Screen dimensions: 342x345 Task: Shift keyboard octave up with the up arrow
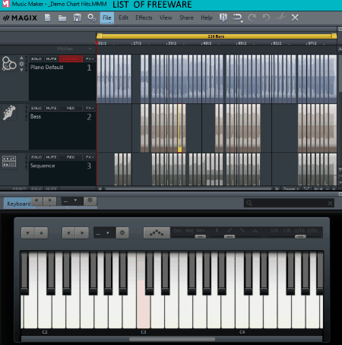(41, 233)
